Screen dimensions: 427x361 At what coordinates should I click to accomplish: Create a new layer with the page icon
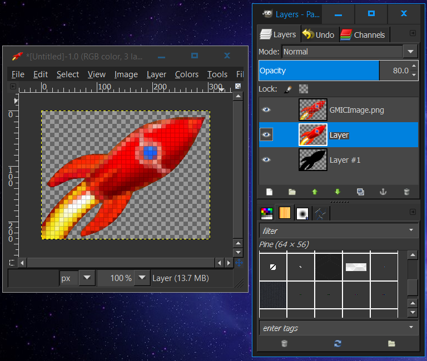point(269,192)
